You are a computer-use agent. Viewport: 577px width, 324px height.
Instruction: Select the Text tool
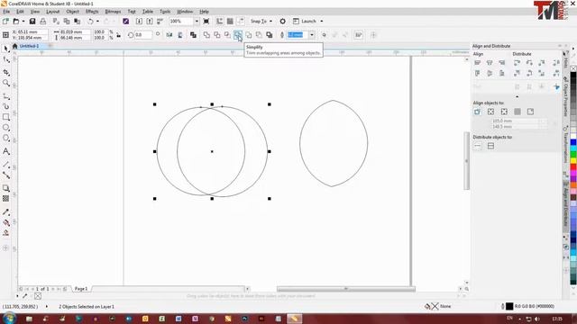(6, 151)
